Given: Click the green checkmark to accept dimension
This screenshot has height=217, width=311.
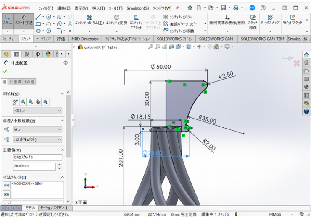Looking at the screenshot, I should (5, 71).
